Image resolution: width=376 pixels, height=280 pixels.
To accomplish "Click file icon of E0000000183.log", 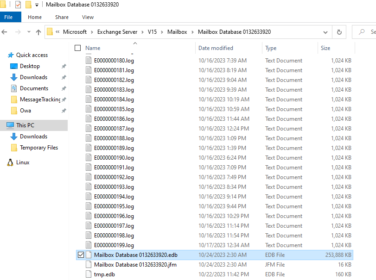I will (x=89, y=90).
